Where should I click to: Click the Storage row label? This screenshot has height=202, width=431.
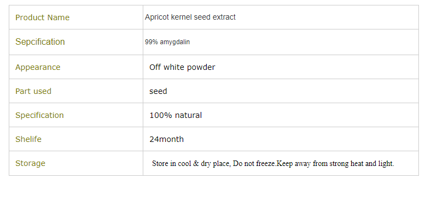[x=30, y=163]
